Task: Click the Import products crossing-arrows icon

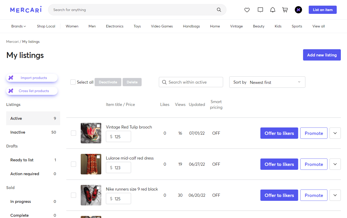Action: (x=11, y=78)
